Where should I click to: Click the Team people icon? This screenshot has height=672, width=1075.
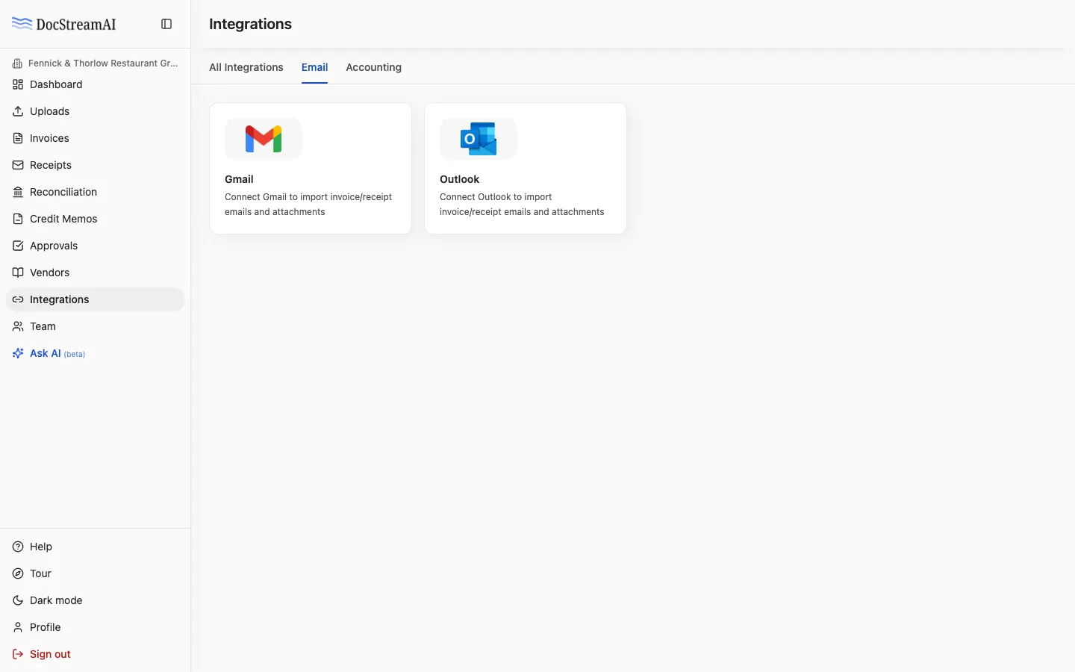coord(18,326)
